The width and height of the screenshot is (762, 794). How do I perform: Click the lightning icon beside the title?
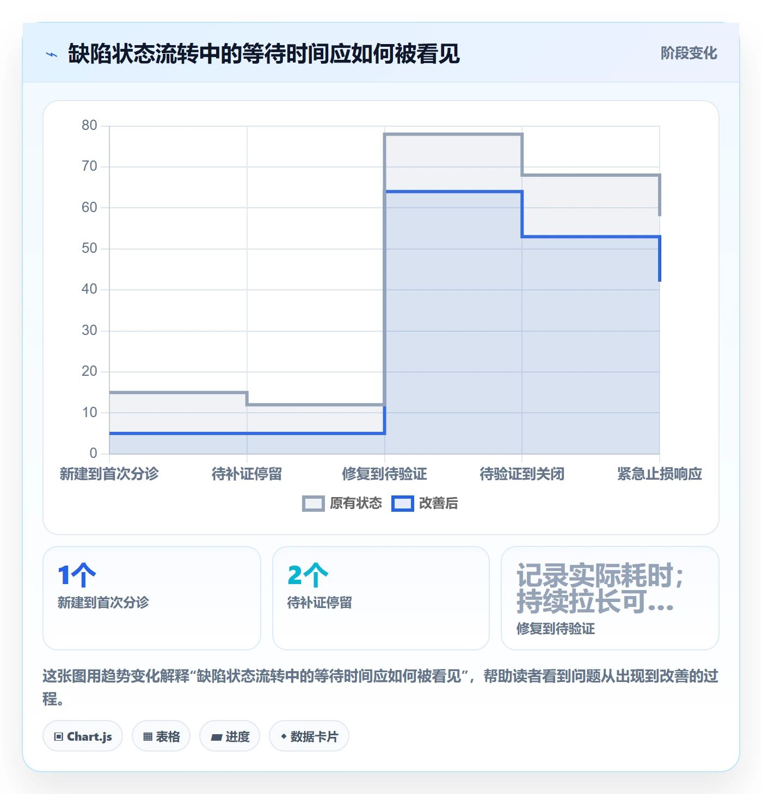pos(52,54)
